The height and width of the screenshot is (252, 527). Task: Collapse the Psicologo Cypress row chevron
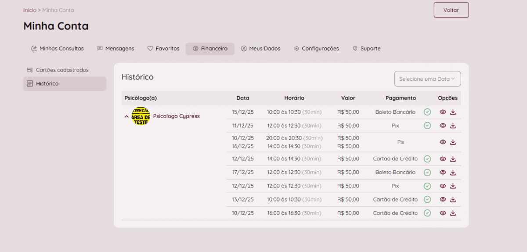pyautogui.click(x=126, y=117)
